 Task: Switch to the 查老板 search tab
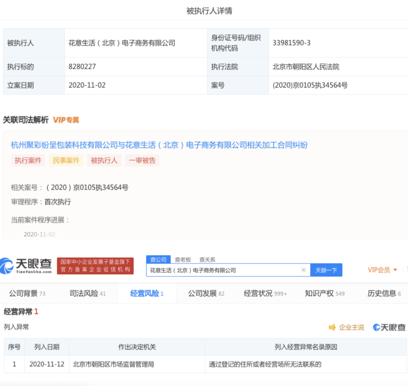coord(183,260)
